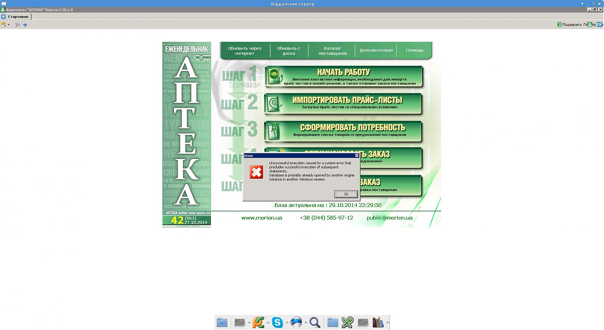Screen dimensions: 604x330
Task: Click the step 4 ЗАКАЗ button behind the dialog
Action: coord(391,158)
